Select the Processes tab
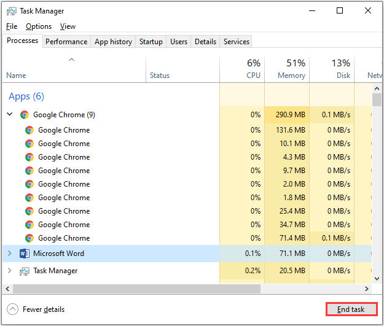This screenshot has width=384, height=326. pyautogui.click(x=23, y=41)
